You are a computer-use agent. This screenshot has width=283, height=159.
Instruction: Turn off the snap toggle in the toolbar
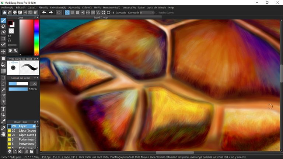coord(67,13)
